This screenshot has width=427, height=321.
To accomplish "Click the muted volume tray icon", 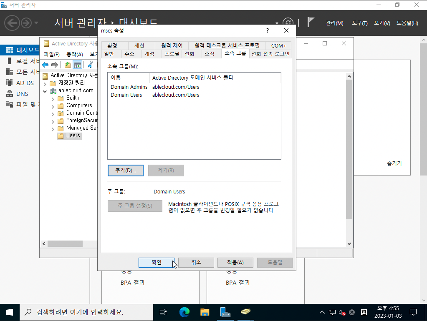I will [x=342, y=312].
